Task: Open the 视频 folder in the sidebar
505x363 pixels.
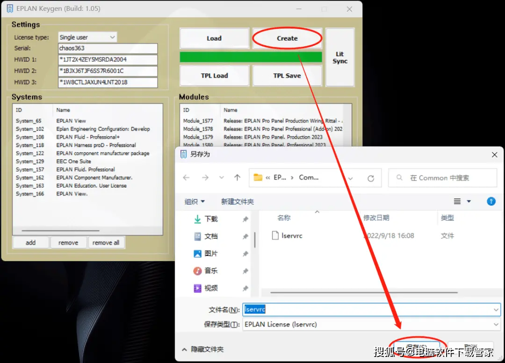Action: (206, 288)
